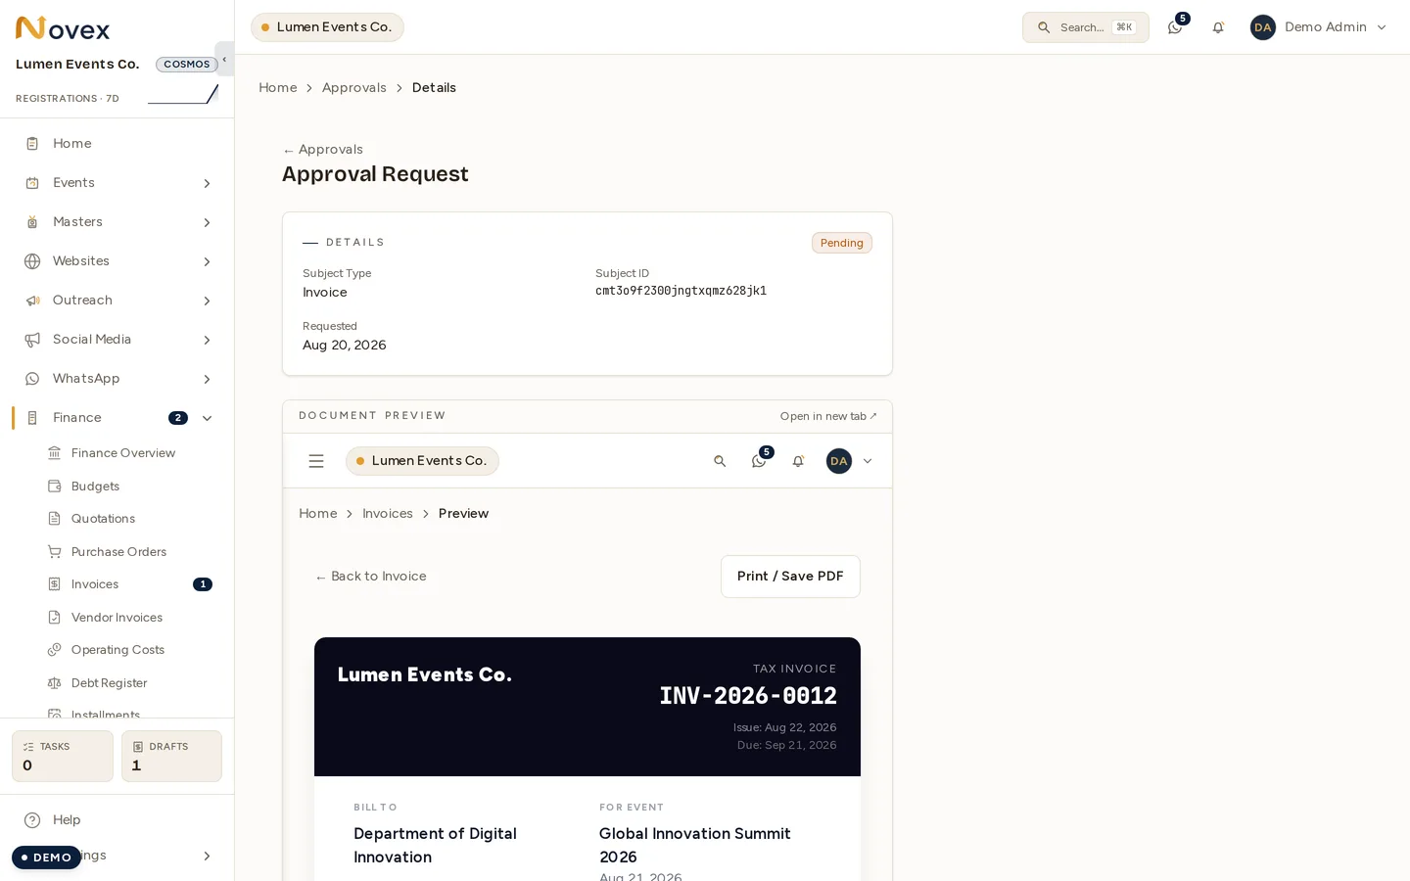1410x881 pixels.
Task: Open the messages icon in the top header
Action: (x=1175, y=27)
